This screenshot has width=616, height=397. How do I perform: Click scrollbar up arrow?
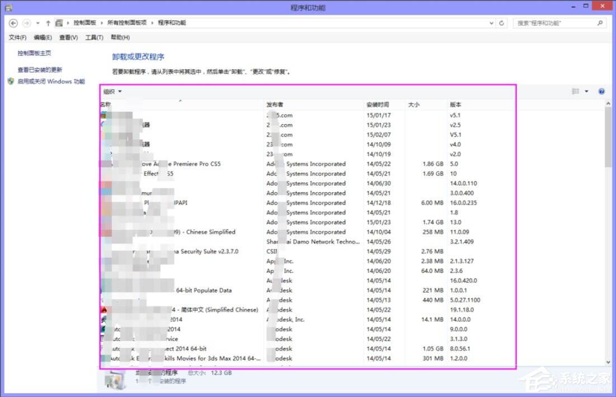608,103
